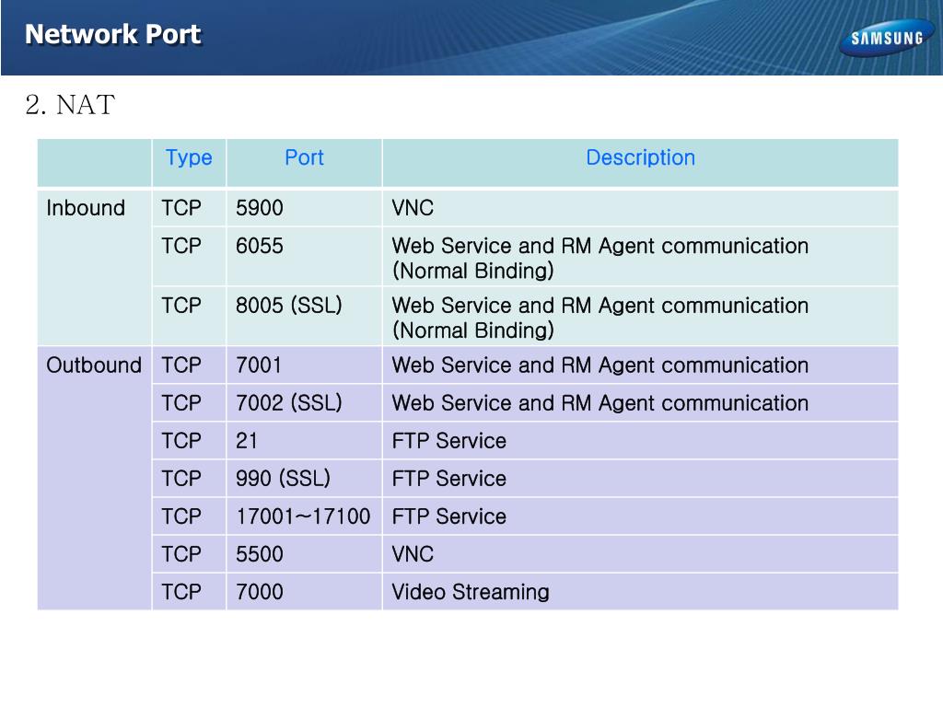The image size is (943, 707).
Task: Click "TCP" in the 990 (SSL) row
Action: [181, 479]
